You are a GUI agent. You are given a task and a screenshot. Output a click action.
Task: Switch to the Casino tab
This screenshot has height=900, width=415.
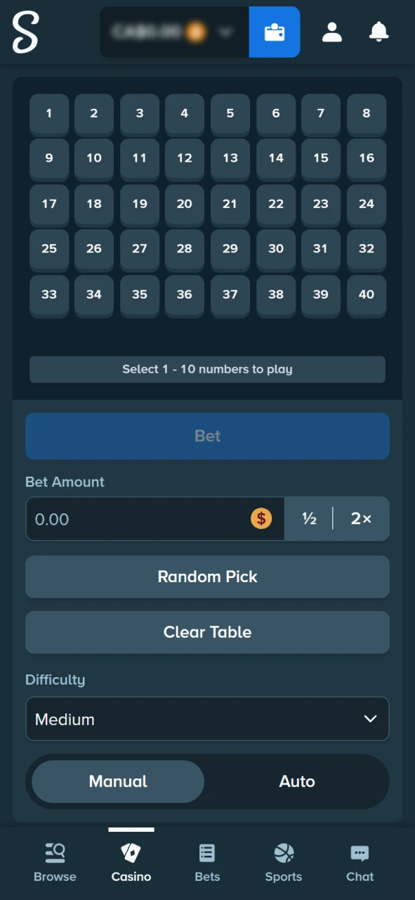(131, 859)
